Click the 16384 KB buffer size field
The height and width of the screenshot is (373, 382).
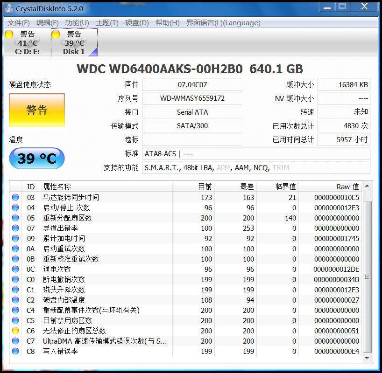tap(344, 85)
